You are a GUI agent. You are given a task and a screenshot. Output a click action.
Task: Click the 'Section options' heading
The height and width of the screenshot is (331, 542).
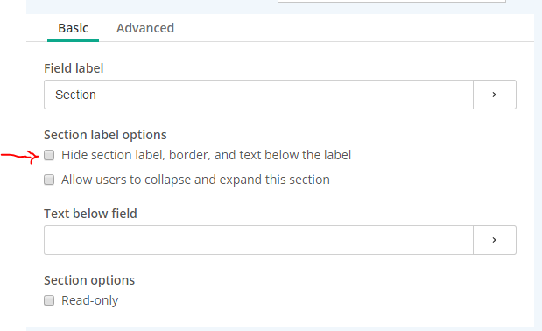point(89,280)
